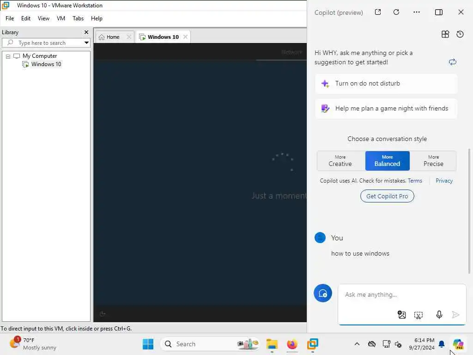Open the Help menu in VMware

pyautogui.click(x=97, y=18)
